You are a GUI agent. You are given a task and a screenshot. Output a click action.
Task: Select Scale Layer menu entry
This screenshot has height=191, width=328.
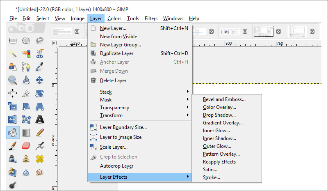click(114, 147)
